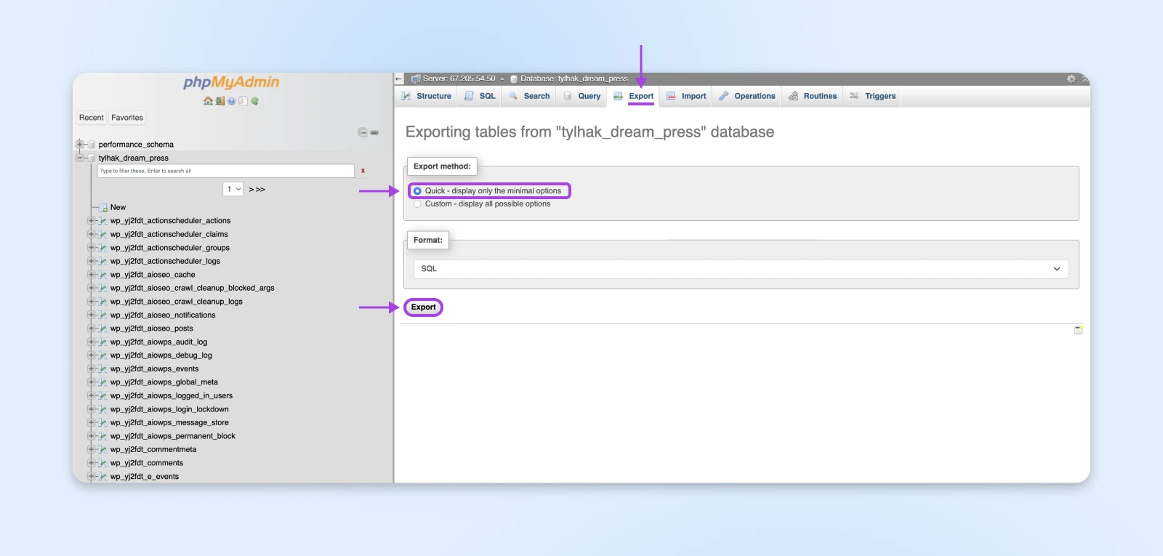
Task: Click table icon of wp_yj2fdt_comments
Action: [103, 463]
